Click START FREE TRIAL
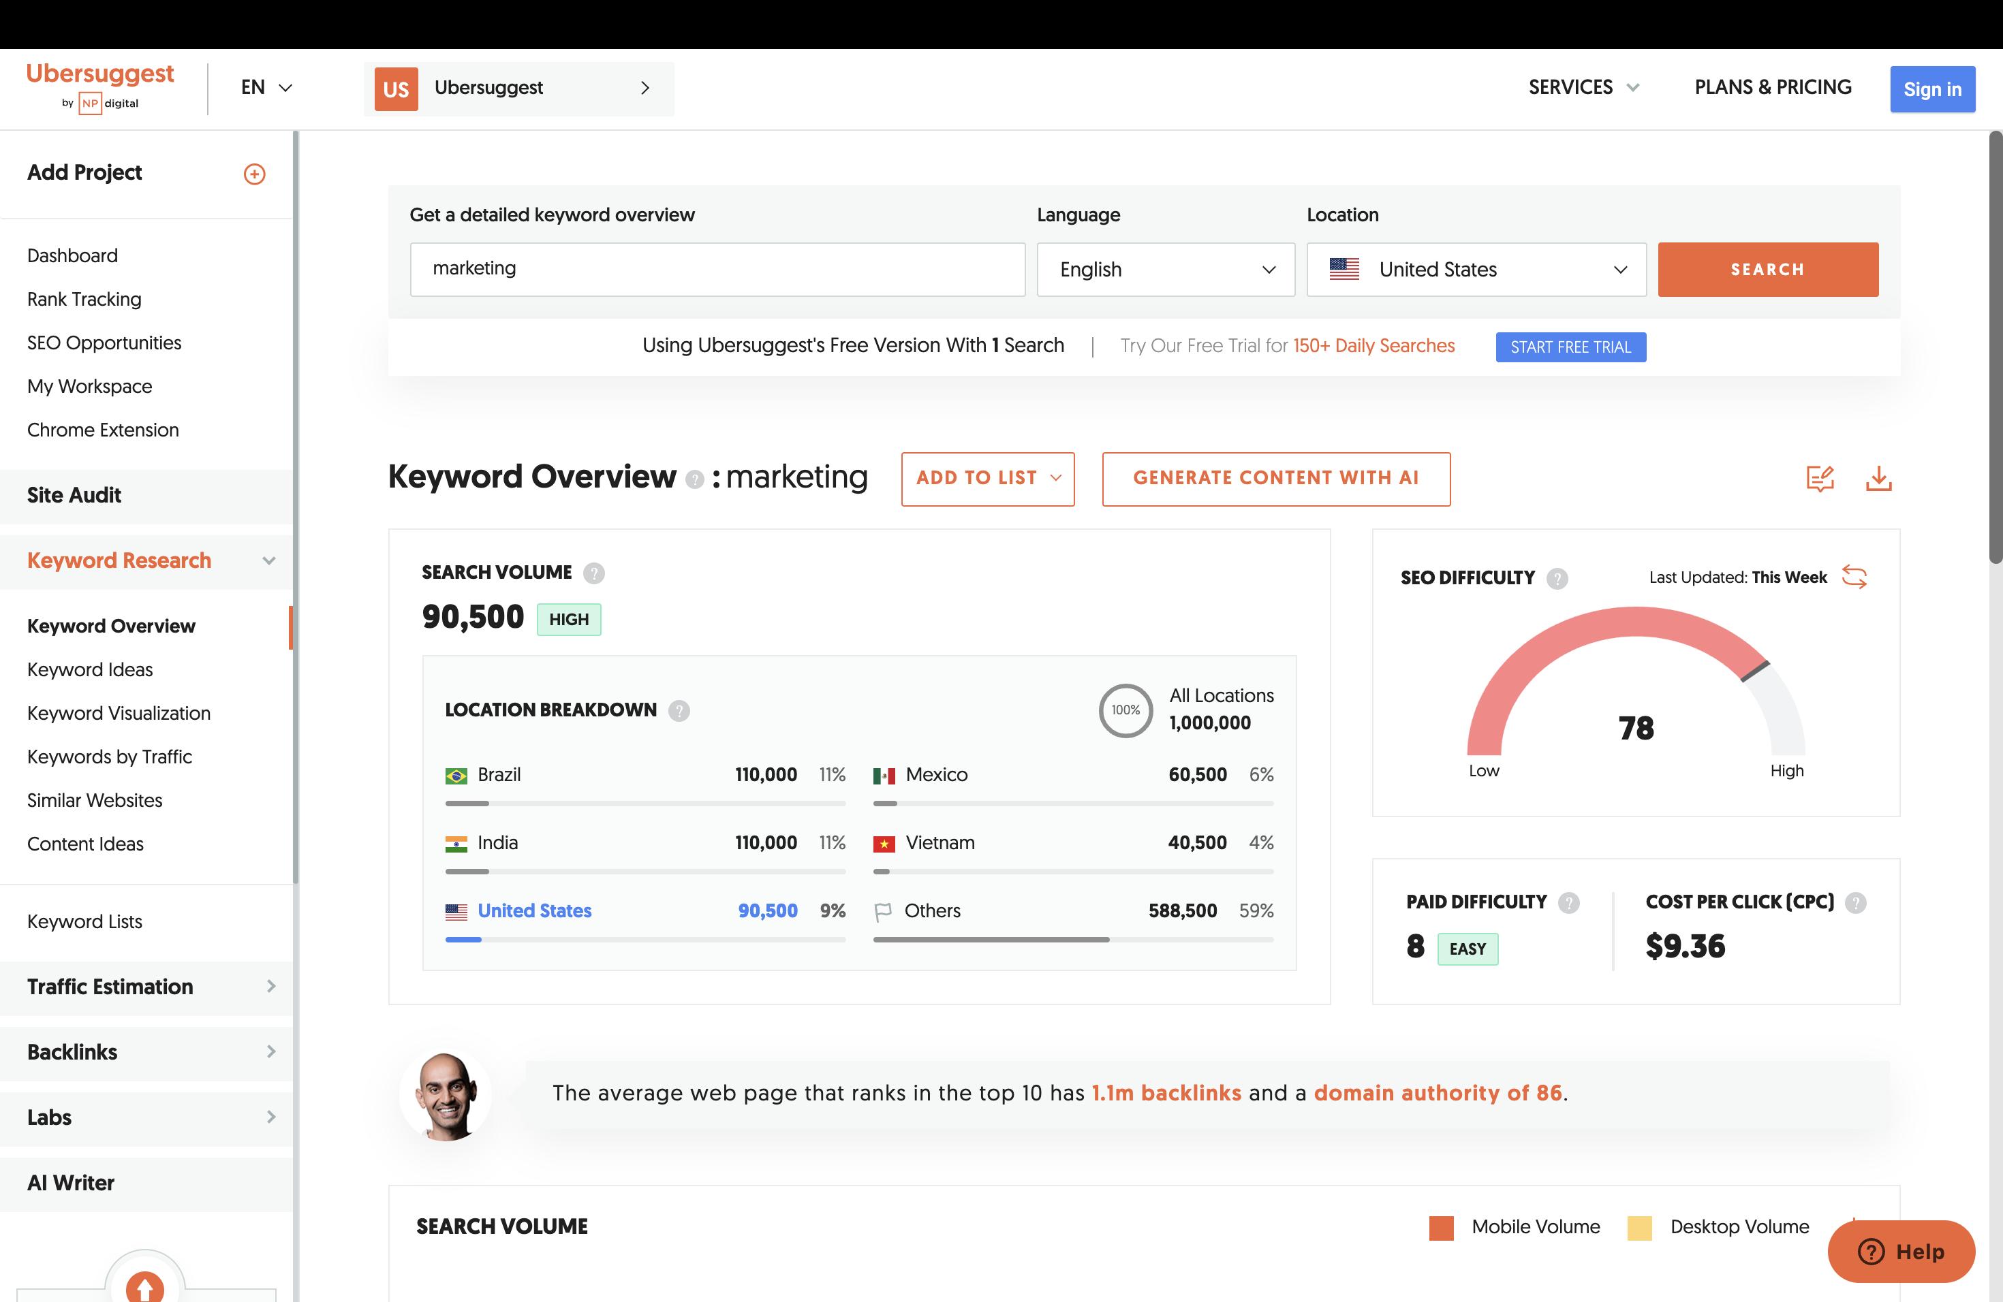This screenshot has height=1302, width=2003. (1570, 347)
